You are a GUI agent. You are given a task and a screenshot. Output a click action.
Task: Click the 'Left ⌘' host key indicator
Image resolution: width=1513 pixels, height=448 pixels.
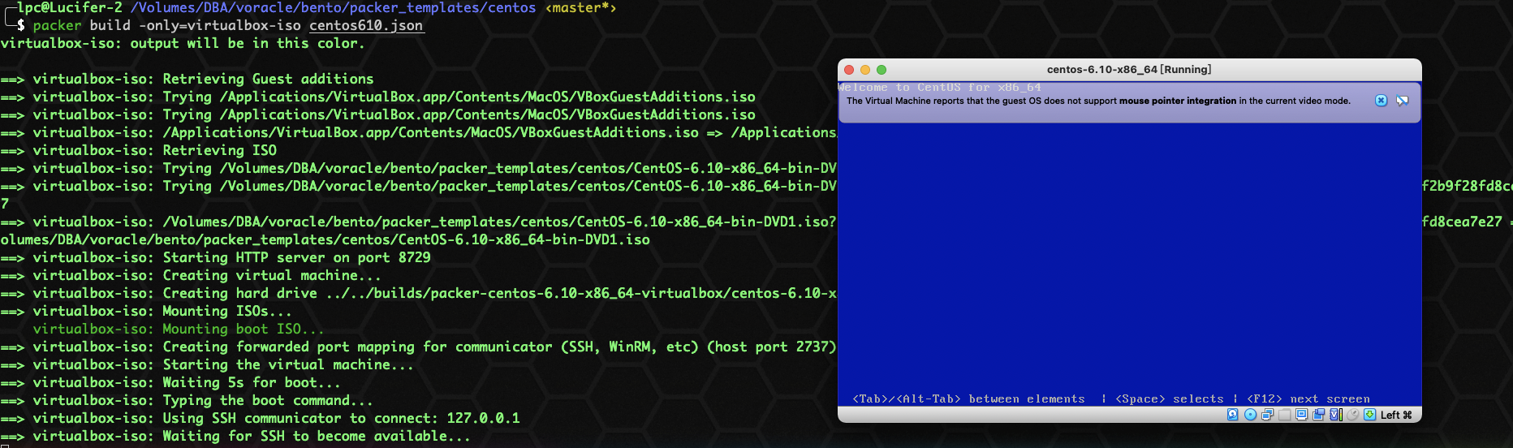(1396, 415)
